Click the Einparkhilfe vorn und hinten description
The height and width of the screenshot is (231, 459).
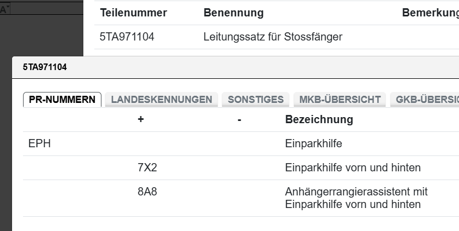[x=353, y=168]
